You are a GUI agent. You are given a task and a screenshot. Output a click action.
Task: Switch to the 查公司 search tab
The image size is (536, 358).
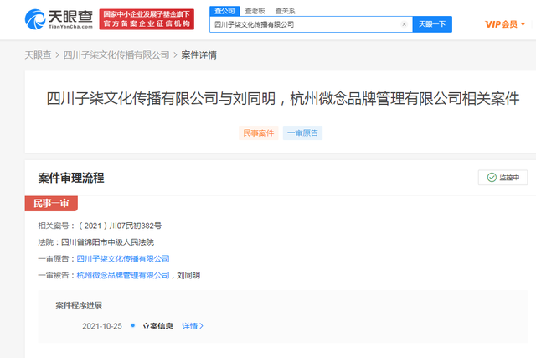click(x=224, y=11)
